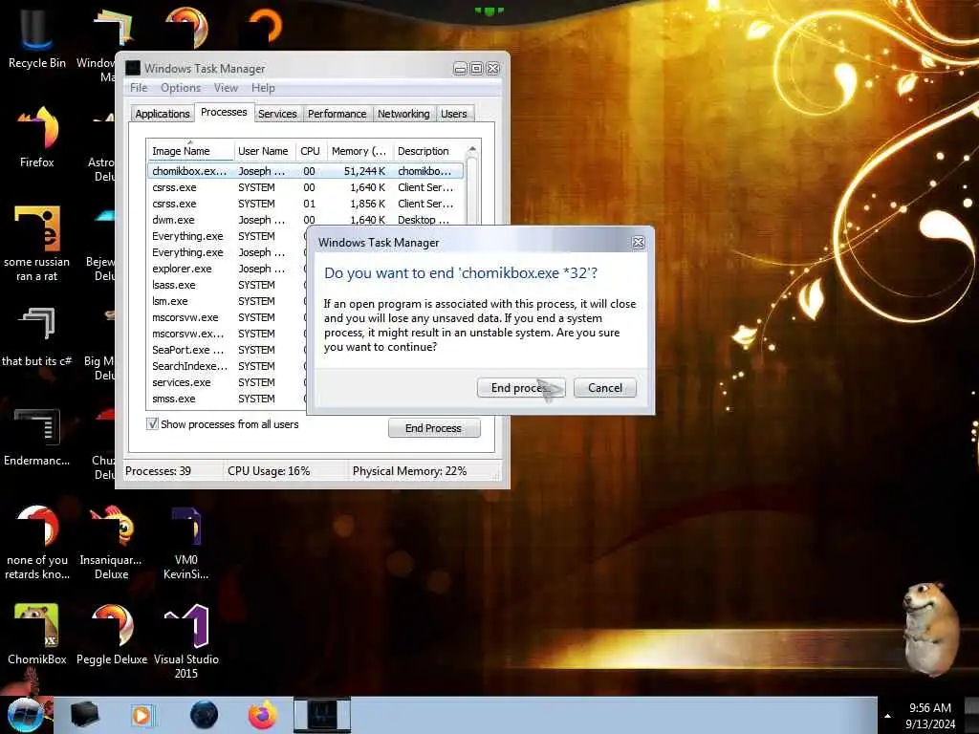The height and width of the screenshot is (734, 979).
Task: Select the VM0 KevinSi... desktop icon
Action: (x=186, y=543)
